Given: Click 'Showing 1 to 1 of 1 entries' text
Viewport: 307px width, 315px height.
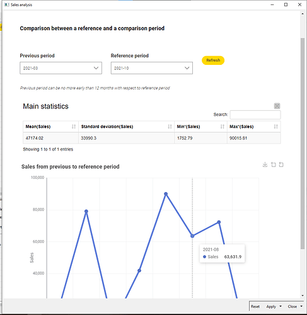Looking at the screenshot, I should coord(48,149).
